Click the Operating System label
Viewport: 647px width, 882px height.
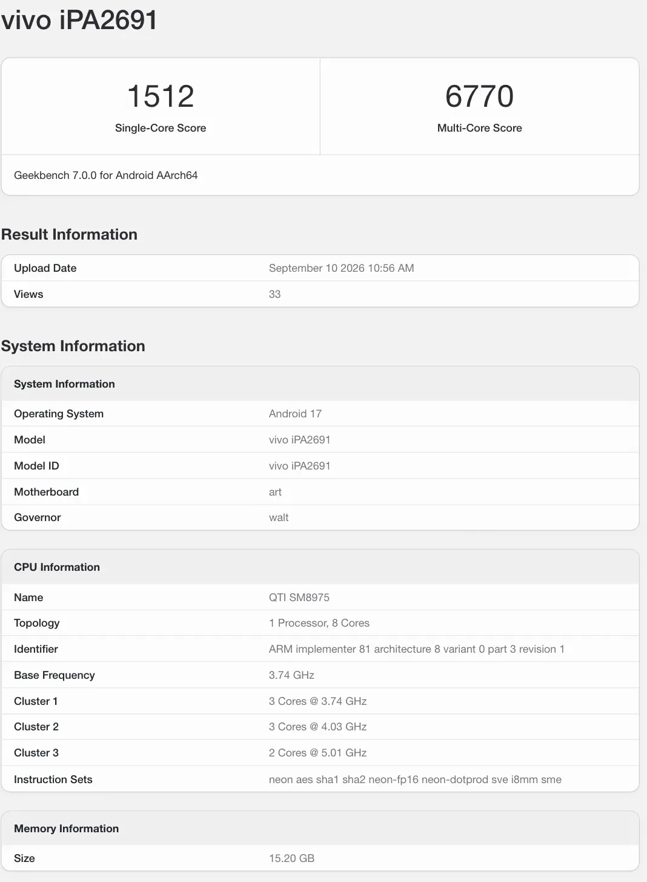59,414
